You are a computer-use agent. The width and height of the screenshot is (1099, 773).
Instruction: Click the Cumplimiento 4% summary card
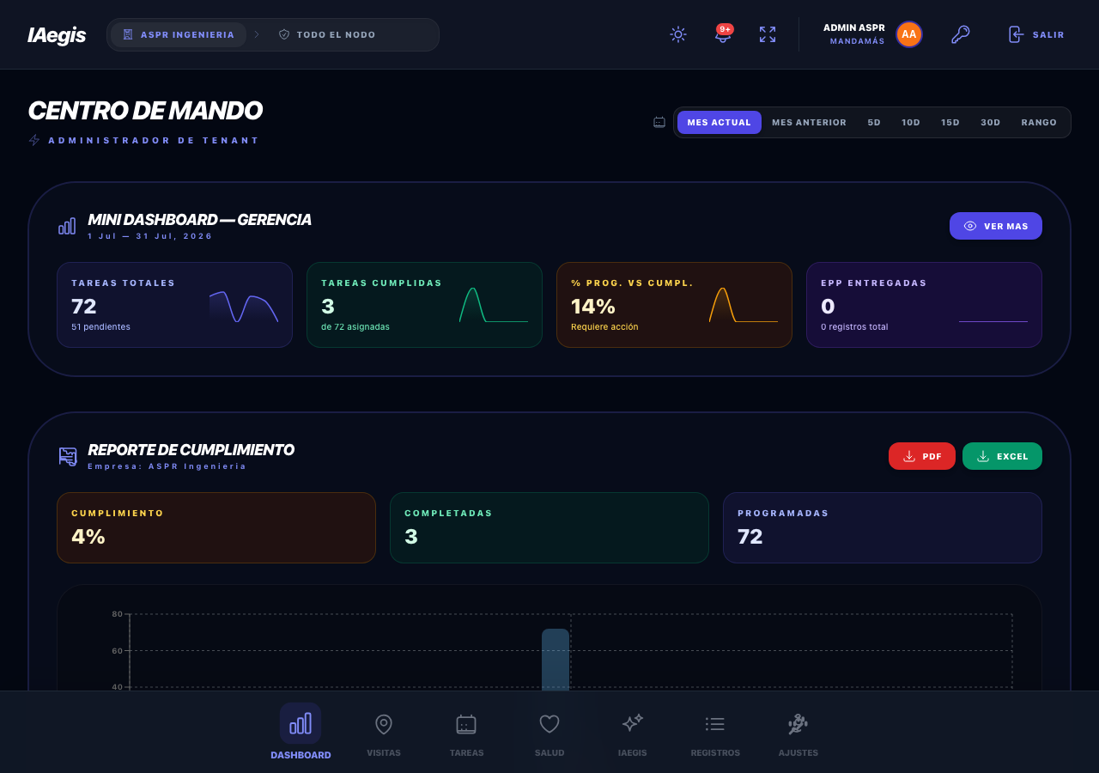tap(216, 527)
